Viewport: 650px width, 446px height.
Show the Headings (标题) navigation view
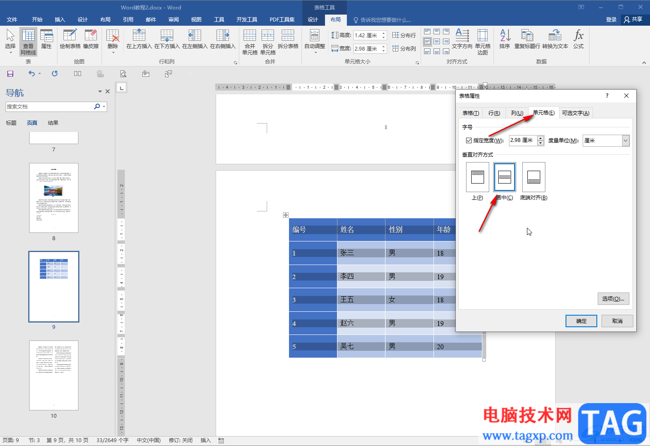coord(11,123)
